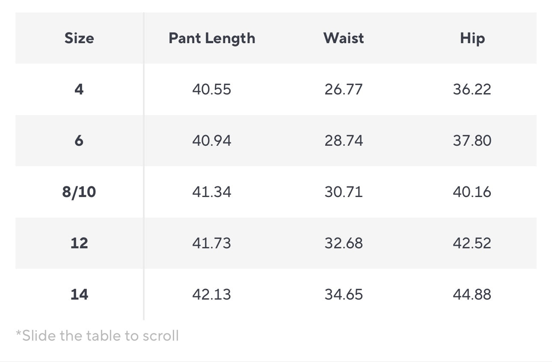Select the 40.16 hip value

(x=472, y=192)
